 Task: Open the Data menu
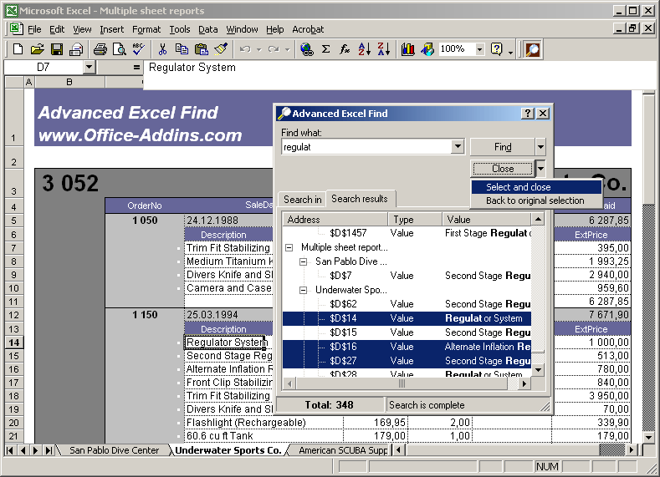[208, 29]
